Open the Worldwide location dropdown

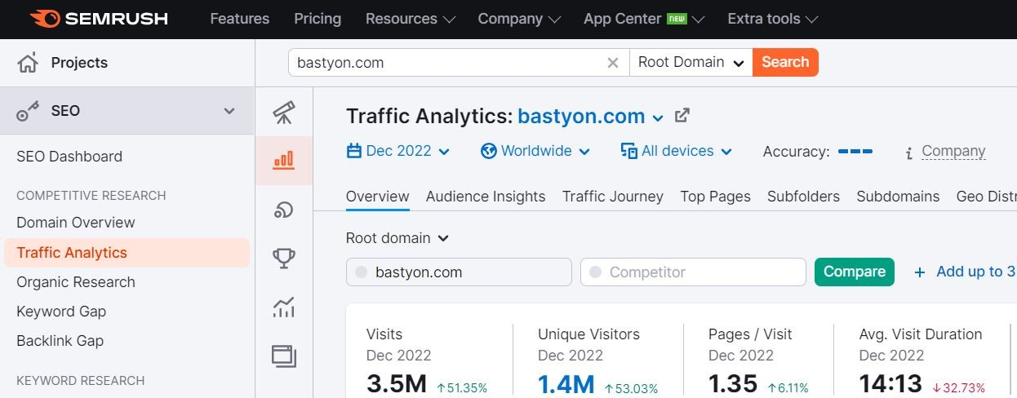pos(536,151)
